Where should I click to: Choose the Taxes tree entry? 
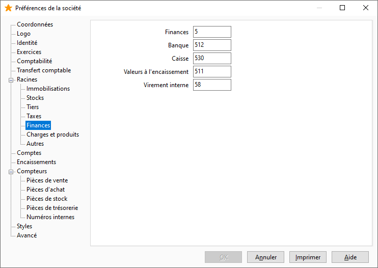34,116
